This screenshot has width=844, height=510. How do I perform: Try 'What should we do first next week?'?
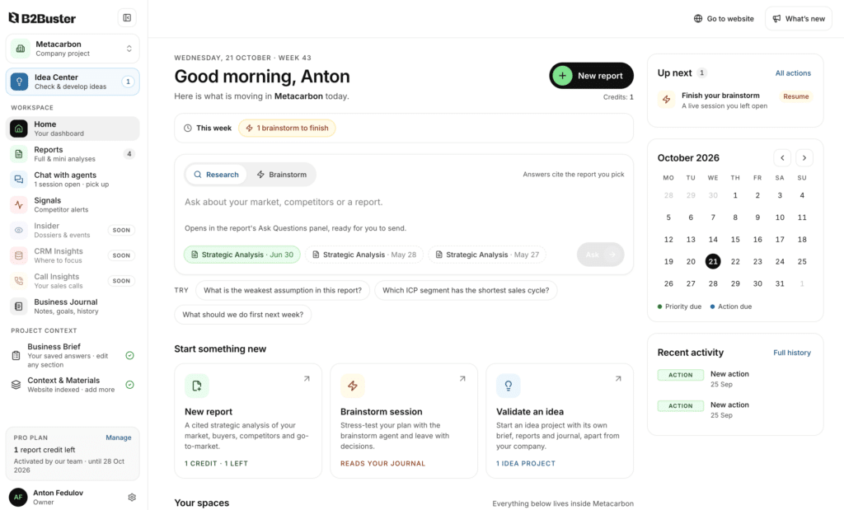tap(243, 314)
